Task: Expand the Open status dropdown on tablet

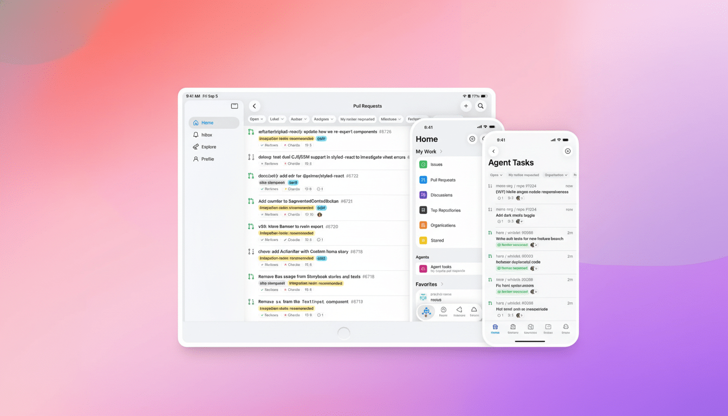Action: click(x=256, y=119)
